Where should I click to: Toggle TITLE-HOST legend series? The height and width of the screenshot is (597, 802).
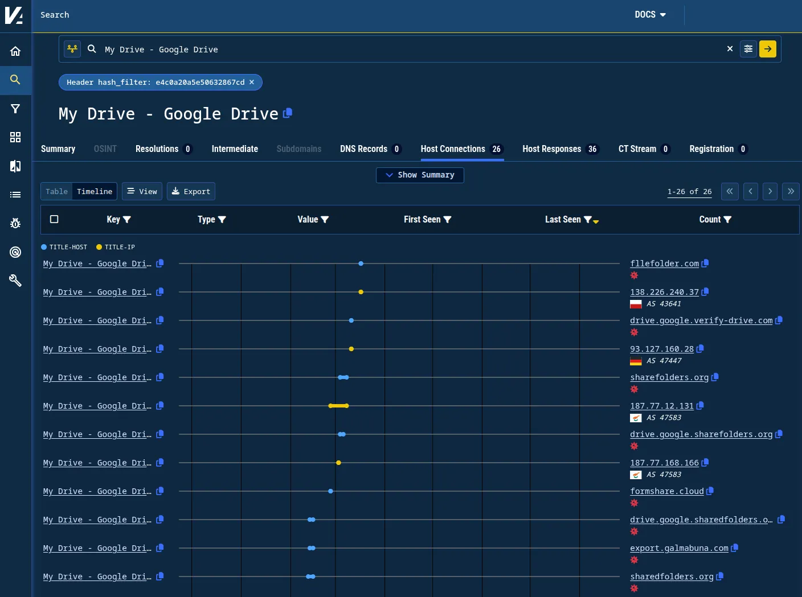(x=64, y=247)
